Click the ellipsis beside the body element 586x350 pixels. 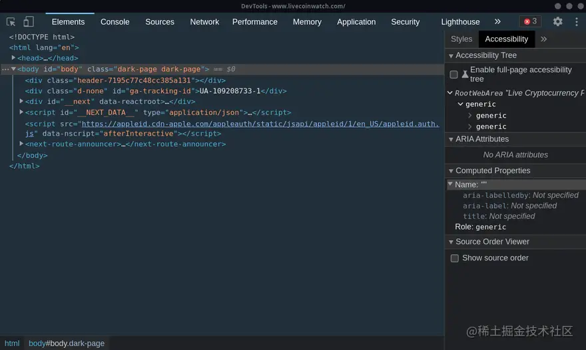pyautogui.click(x=5, y=69)
